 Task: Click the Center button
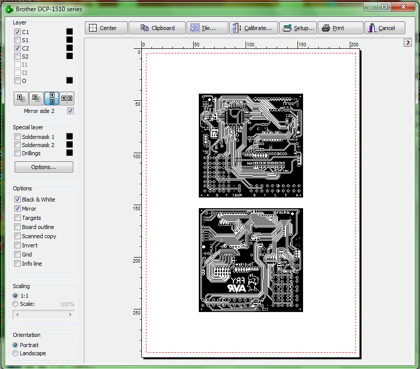(106, 28)
